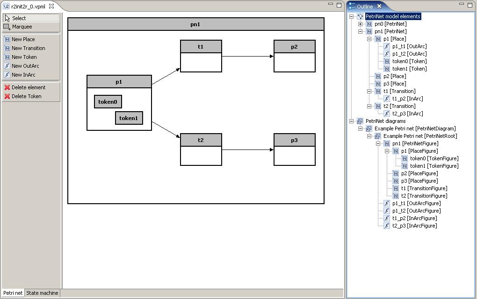Pick the New Transition tool
477x299 pixels.
(31, 48)
